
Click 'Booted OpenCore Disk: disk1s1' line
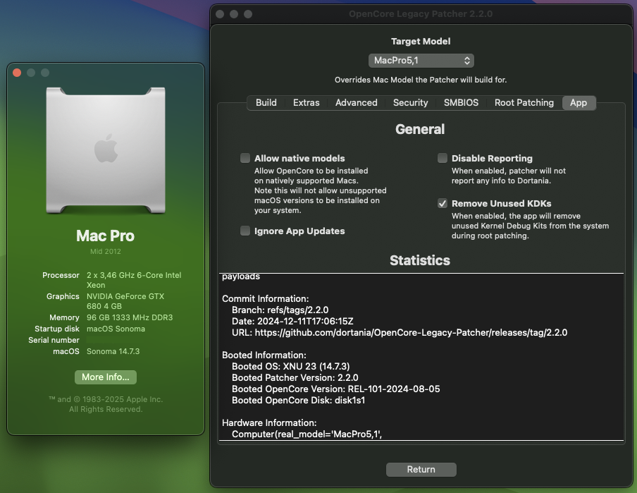point(298,401)
